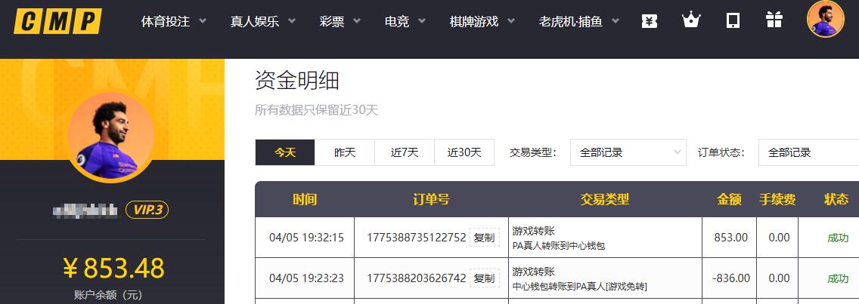Copy order number 1775388735122752
This screenshot has width=859, height=304.
coord(484,238)
